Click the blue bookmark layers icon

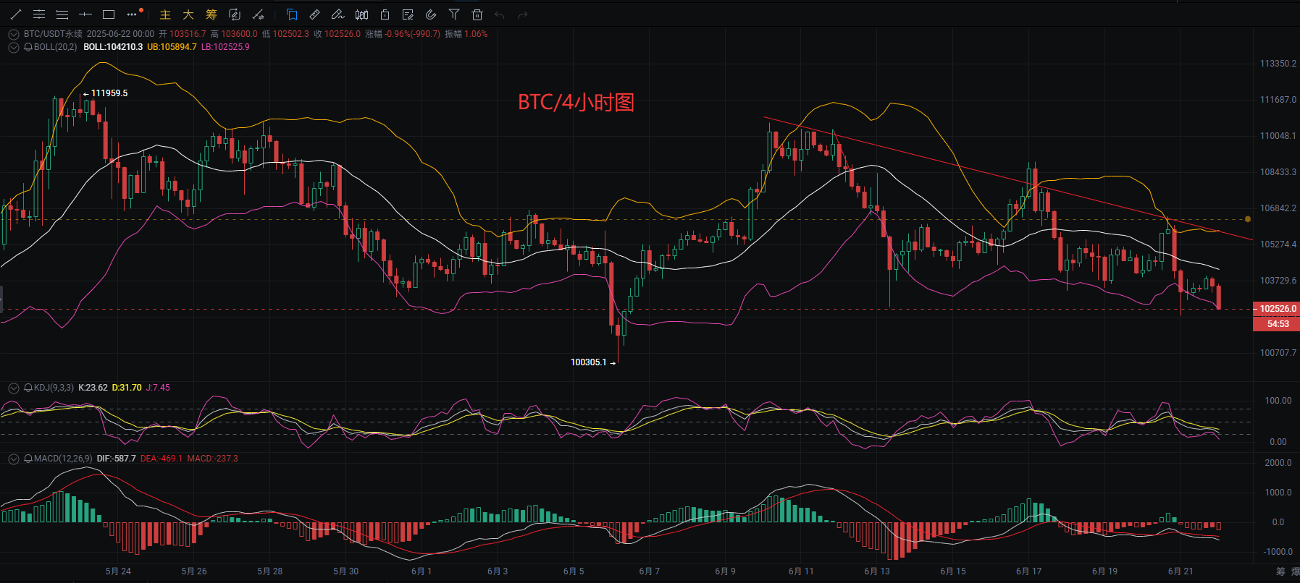pyautogui.click(x=292, y=14)
